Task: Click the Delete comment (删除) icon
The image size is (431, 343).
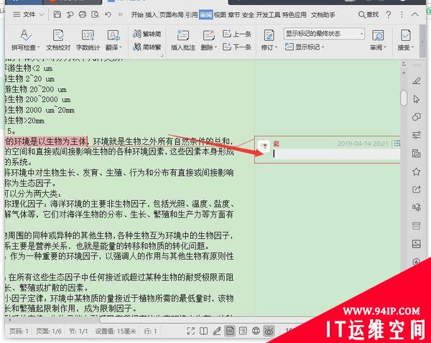Action: pyautogui.click(x=208, y=36)
